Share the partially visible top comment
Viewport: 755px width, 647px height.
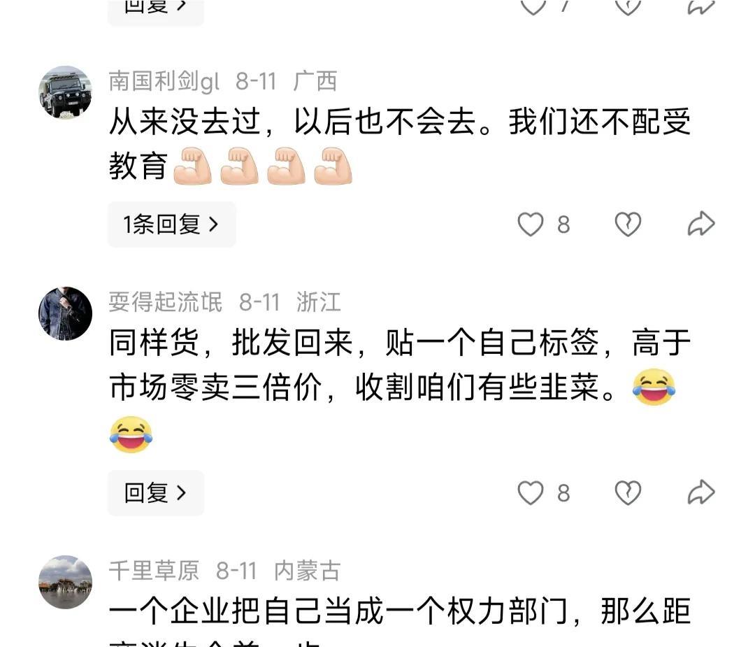pyautogui.click(x=701, y=7)
